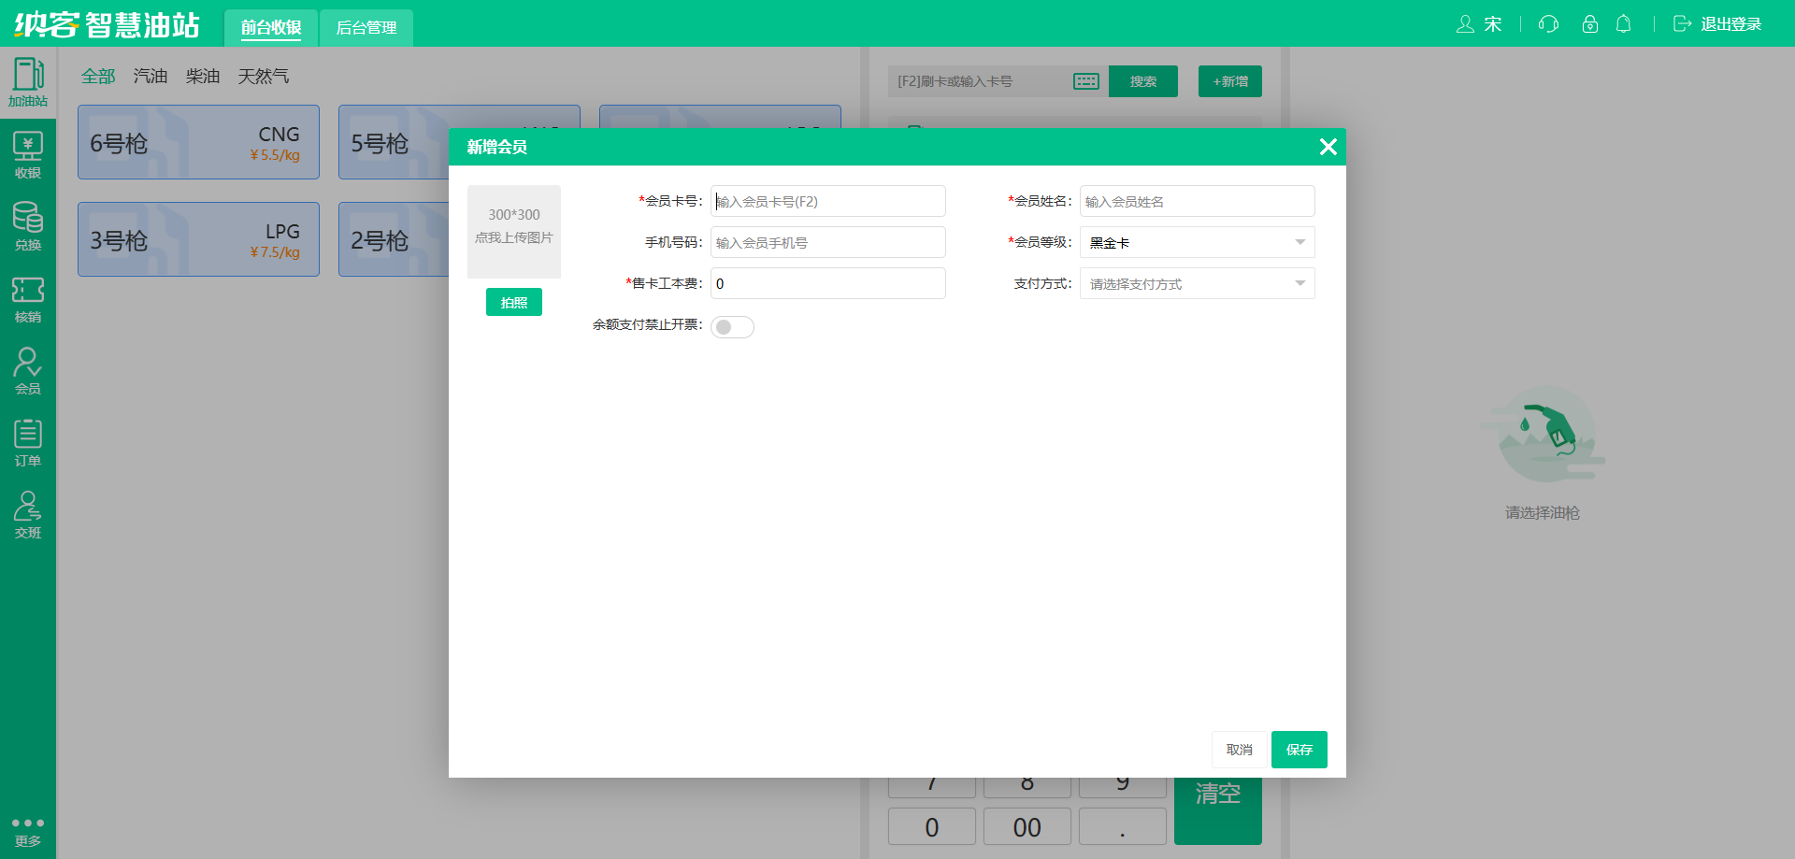The image size is (1795, 859).
Task: Click the headset customer service icon
Action: (x=1548, y=23)
